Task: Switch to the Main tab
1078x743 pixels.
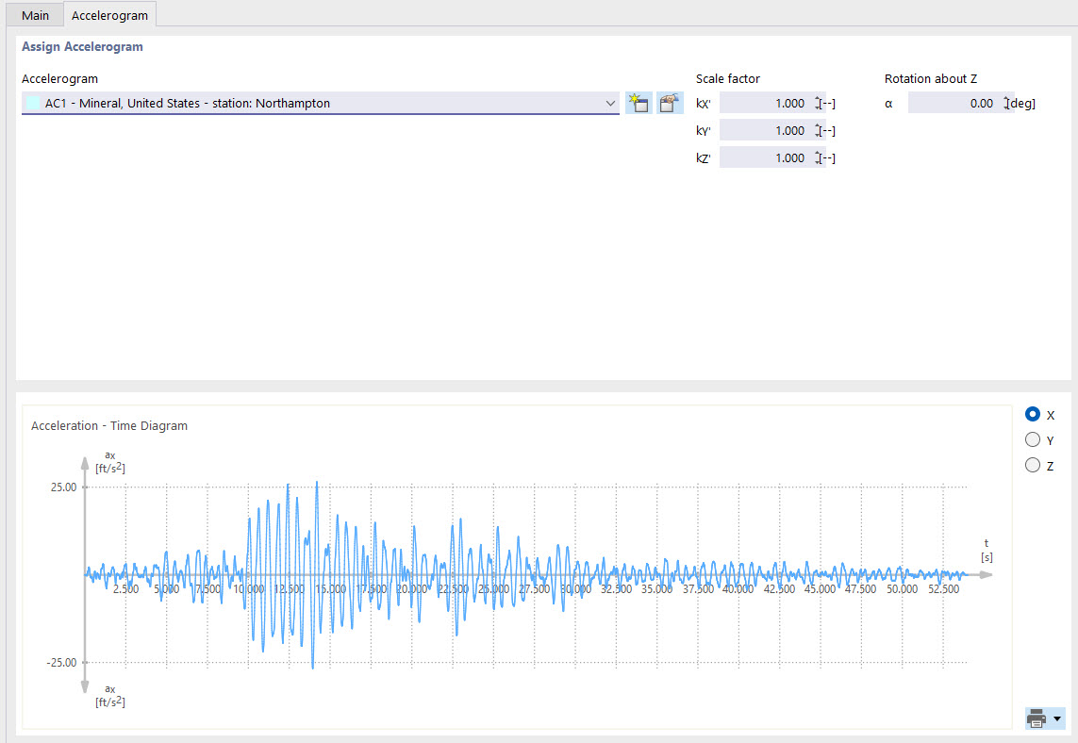Action: [35, 15]
